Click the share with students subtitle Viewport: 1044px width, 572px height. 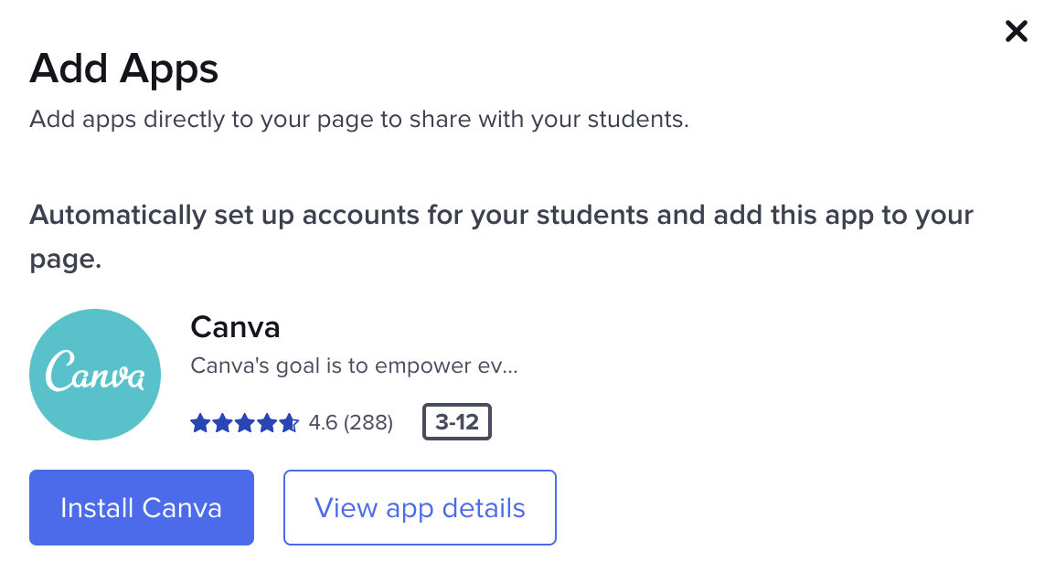click(359, 119)
